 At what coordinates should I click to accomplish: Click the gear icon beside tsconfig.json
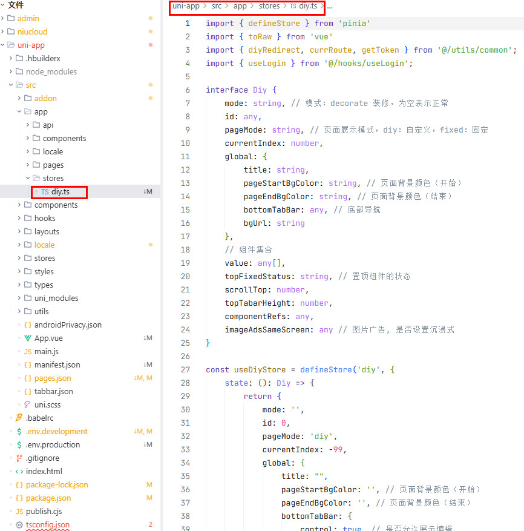coord(19,525)
